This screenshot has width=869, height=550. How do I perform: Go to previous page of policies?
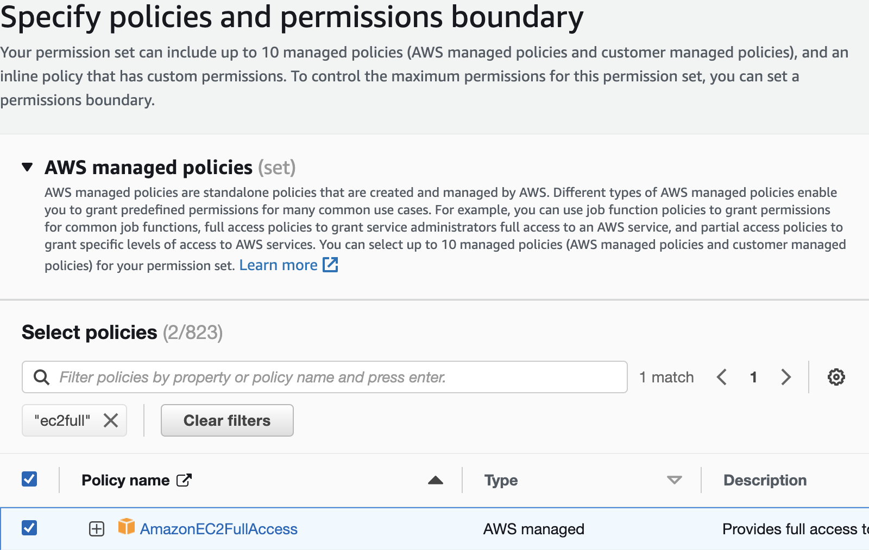(722, 377)
